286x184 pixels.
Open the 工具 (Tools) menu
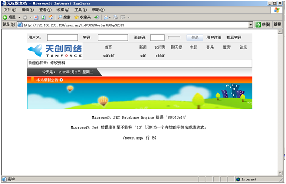click(x=81, y=10)
